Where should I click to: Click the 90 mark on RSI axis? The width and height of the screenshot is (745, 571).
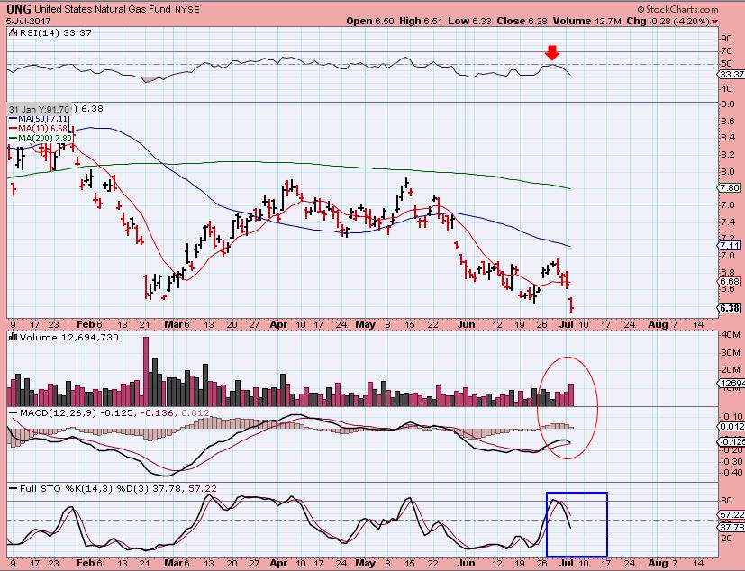tap(726, 39)
